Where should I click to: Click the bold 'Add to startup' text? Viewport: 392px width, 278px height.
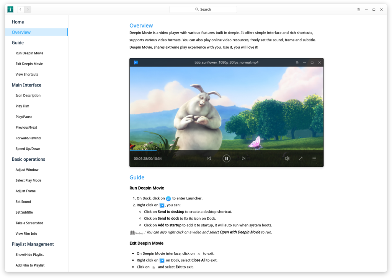click(x=170, y=225)
